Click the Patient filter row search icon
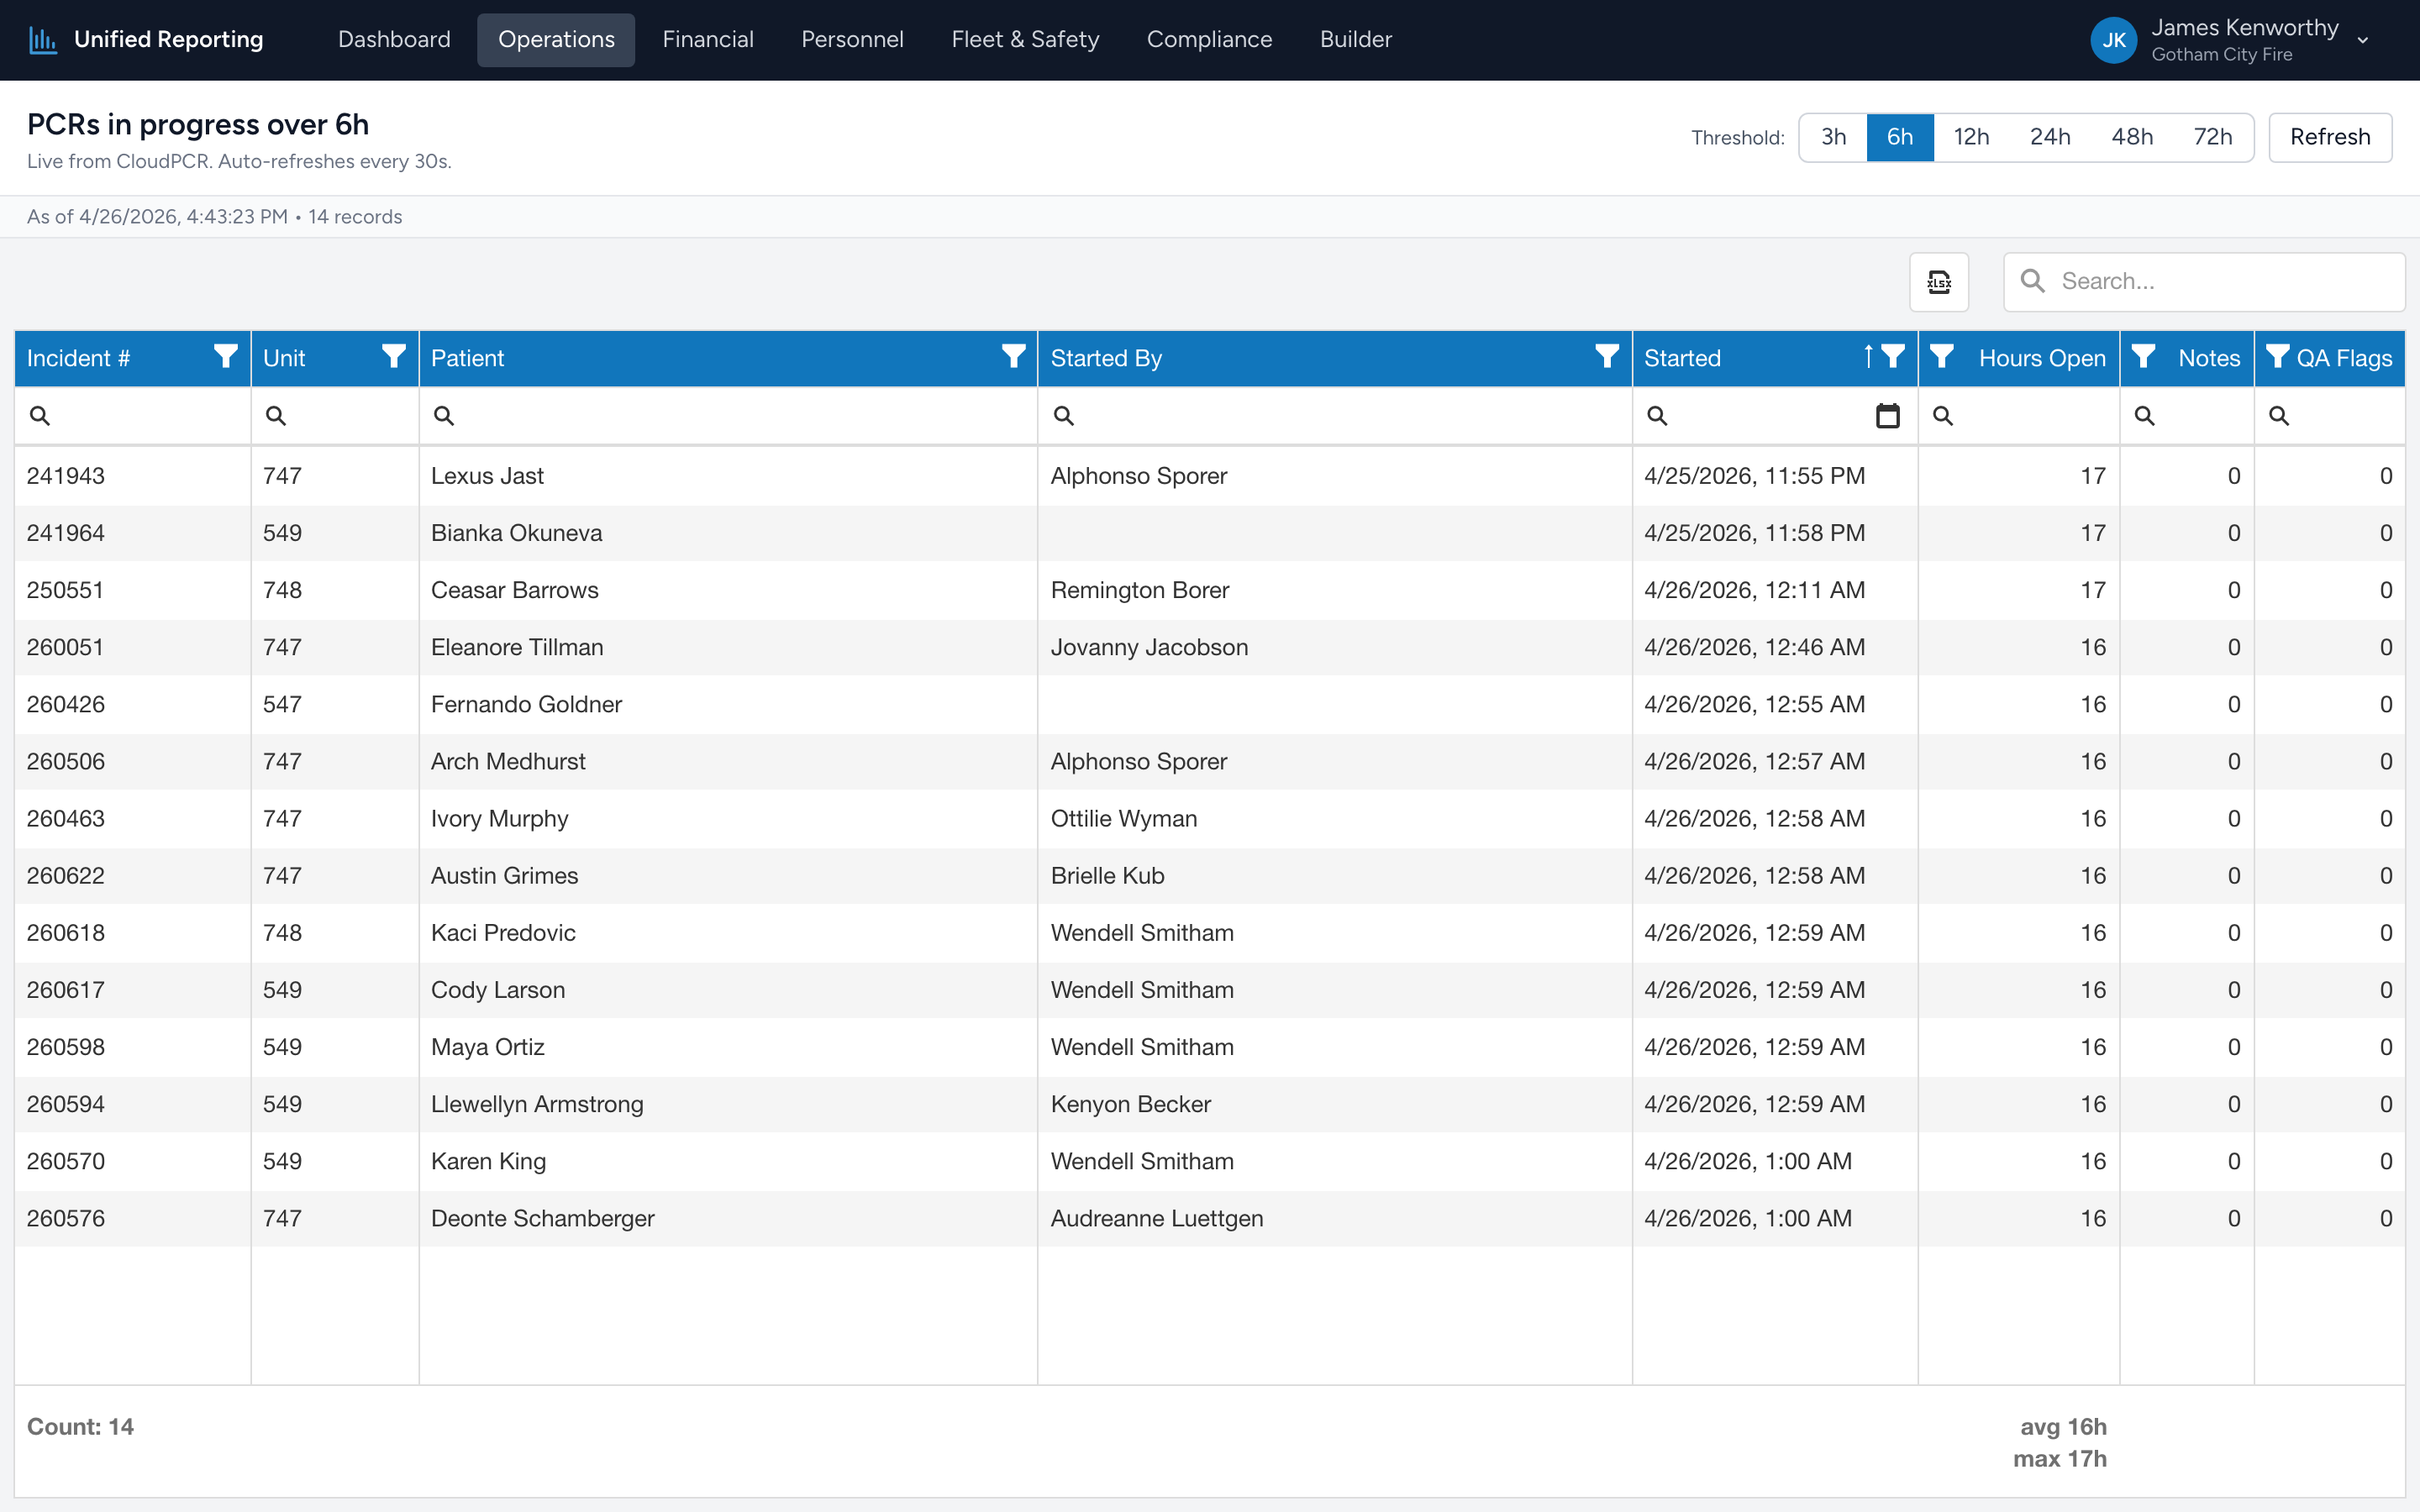The height and width of the screenshot is (1512, 2420). click(x=444, y=415)
